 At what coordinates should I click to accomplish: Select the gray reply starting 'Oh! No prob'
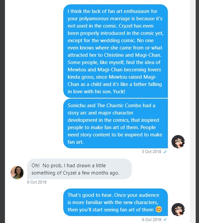[79, 169]
